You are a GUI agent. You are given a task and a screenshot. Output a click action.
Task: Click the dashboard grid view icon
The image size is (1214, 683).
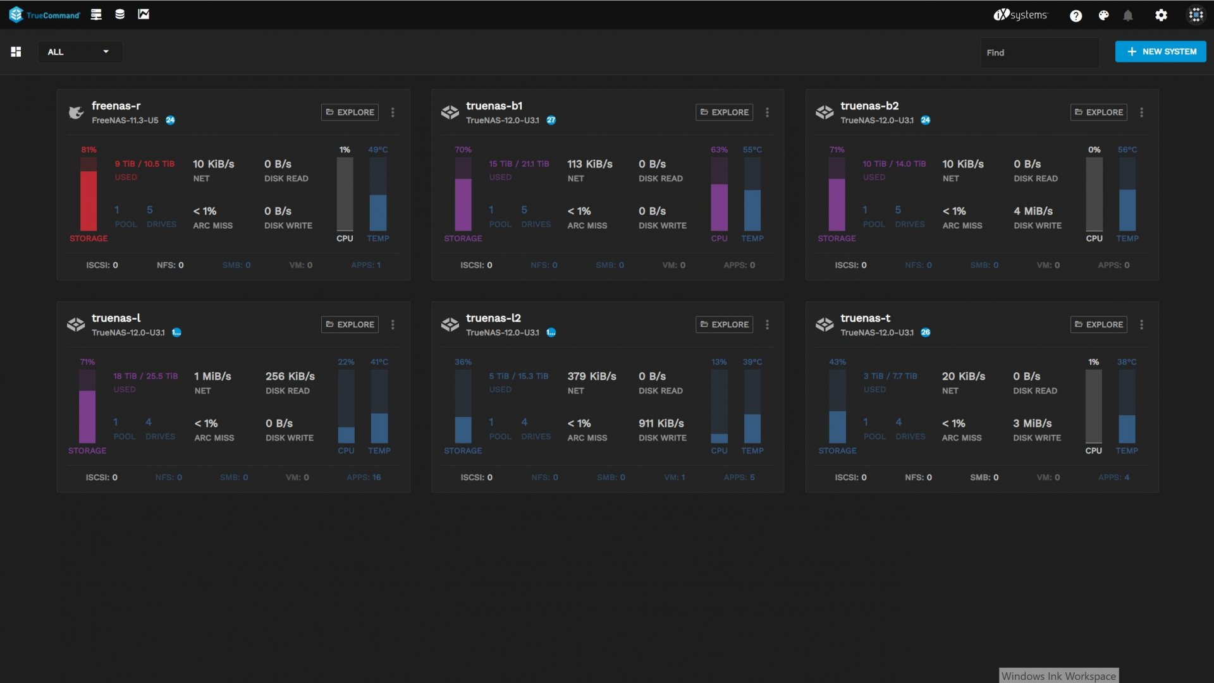pos(16,52)
